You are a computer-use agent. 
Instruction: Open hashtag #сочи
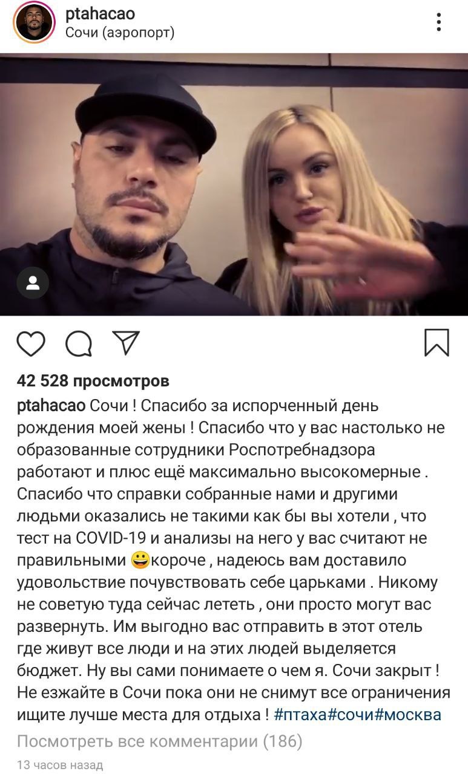coord(351,714)
